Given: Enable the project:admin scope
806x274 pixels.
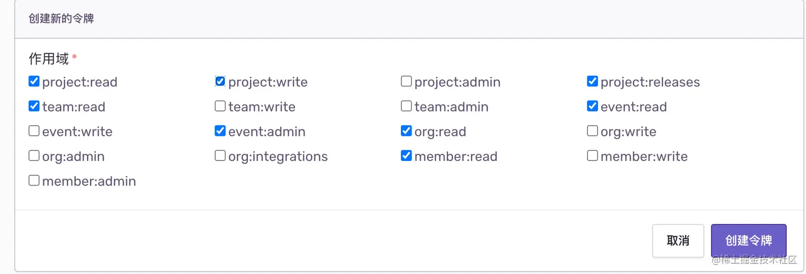Looking at the screenshot, I should point(406,82).
